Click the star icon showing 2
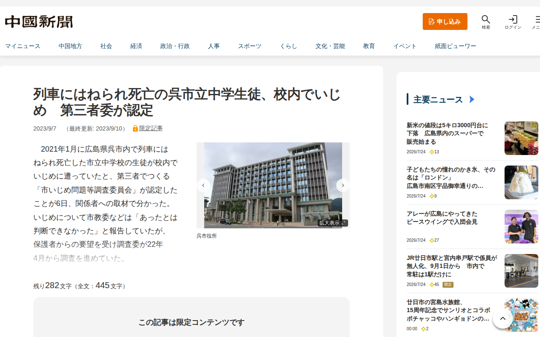540x337 pixels. pos(423,329)
